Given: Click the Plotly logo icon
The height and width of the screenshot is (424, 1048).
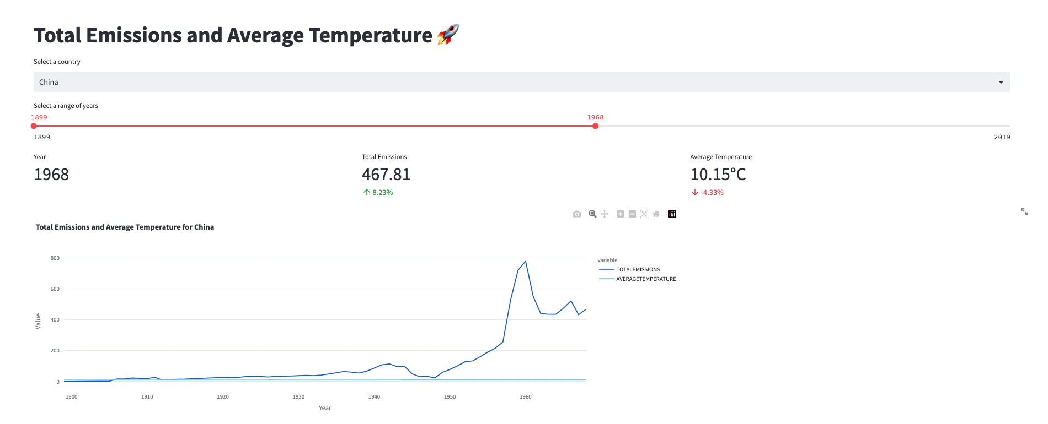Looking at the screenshot, I should click(x=672, y=214).
